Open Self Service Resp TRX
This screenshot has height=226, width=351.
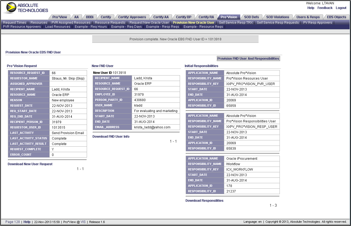pyautogui.click(x=236, y=23)
